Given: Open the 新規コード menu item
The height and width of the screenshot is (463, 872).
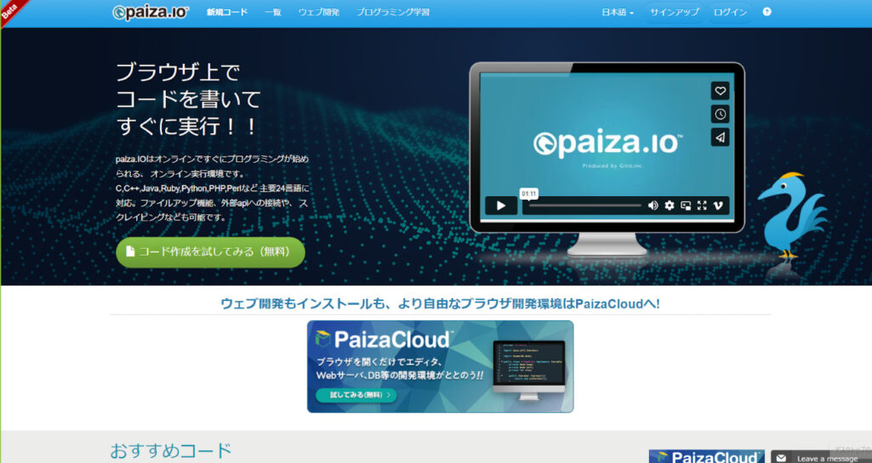Looking at the screenshot, I should 227,12.
